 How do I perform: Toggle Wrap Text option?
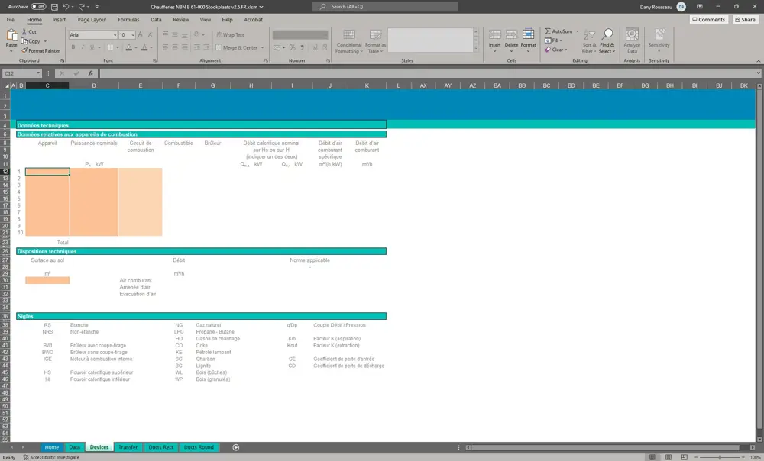(x=230, y=35)
